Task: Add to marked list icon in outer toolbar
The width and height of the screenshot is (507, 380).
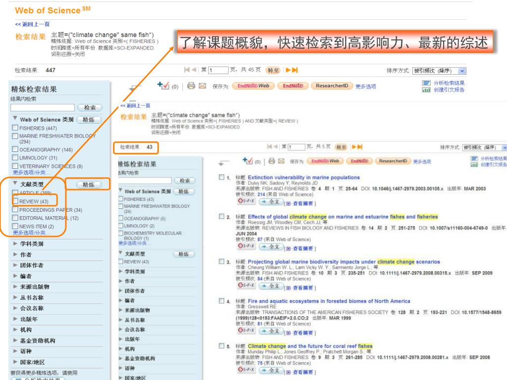Action: click(163, 85)
